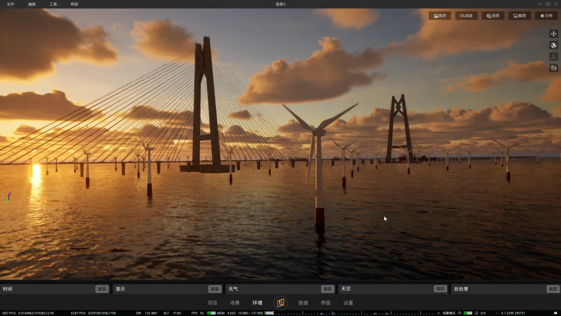Toggle the three-axis coordinate icon
This screenshot has width=561, height=316.
pos(554,57)
